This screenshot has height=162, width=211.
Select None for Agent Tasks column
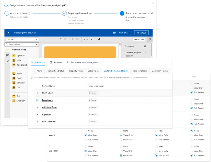point(192,131)
